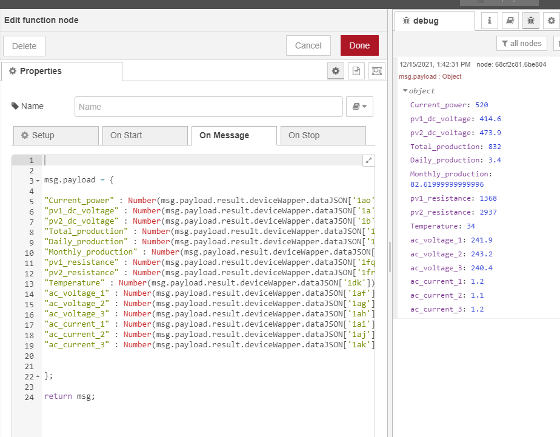Open sidebar configuration gear icon
Image resolution: width=560 pixels, height=437 pixels.
pos(552,21)
